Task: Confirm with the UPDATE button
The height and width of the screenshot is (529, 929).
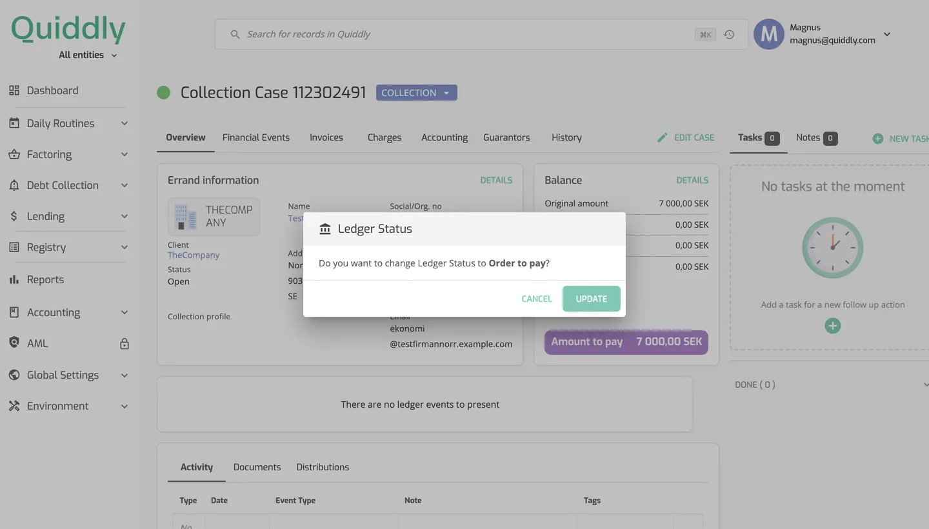Action: [x=592, y=299]
